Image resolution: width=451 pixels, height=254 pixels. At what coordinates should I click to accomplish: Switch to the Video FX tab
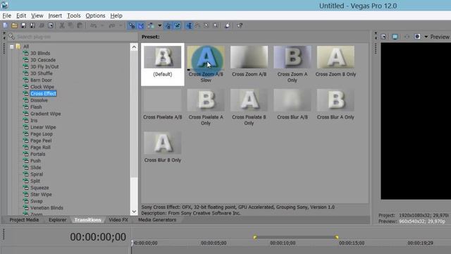[118, 219]
